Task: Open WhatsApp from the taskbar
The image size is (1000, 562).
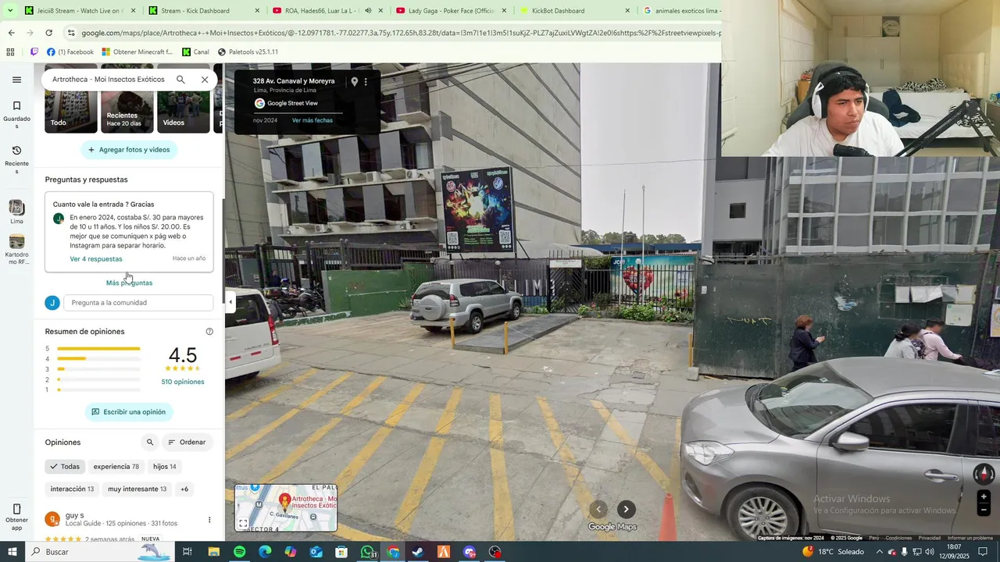Action: [x=367, y=552]
